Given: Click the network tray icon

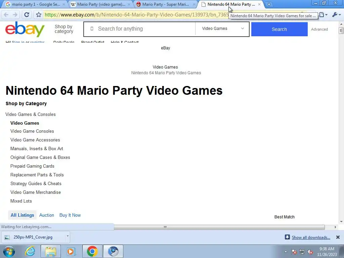Looking at the screenshot, I should click(302, 252).
